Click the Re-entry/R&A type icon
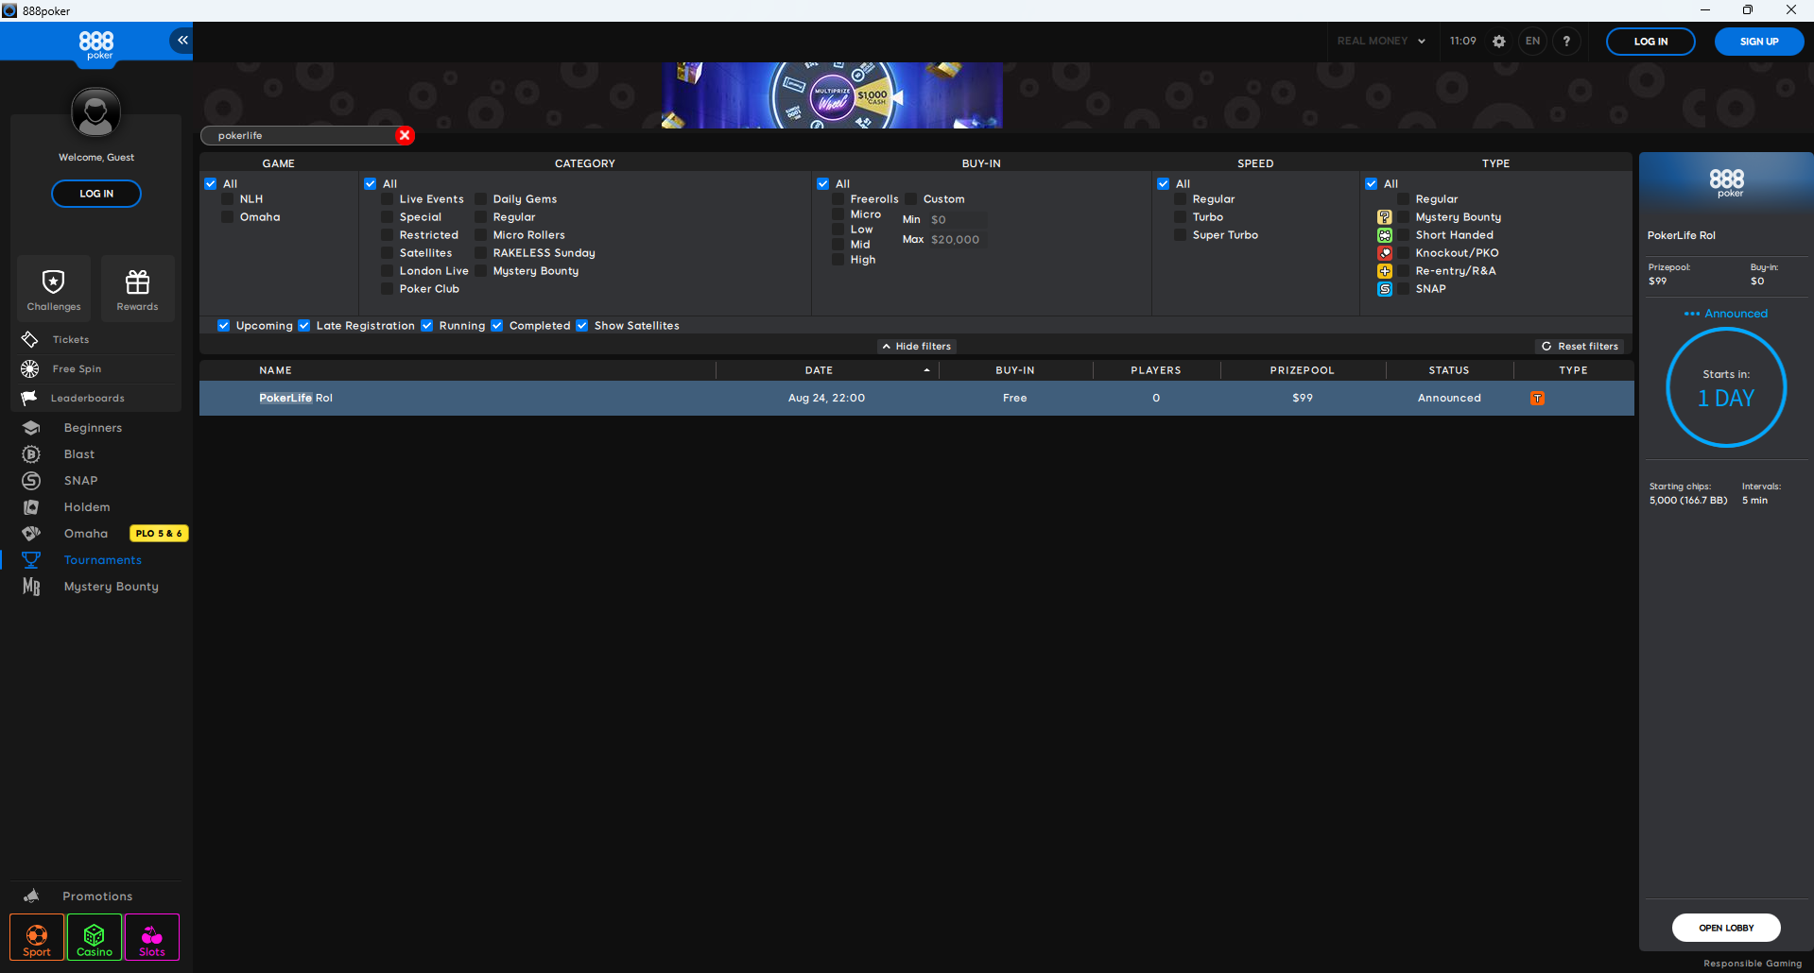Viewport: 1814px width, 973px height. [1385, 271]
